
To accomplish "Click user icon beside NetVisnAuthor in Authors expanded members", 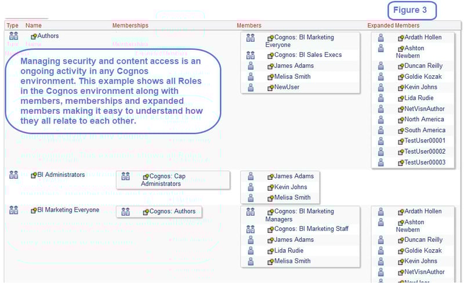I will coord(381,109).
